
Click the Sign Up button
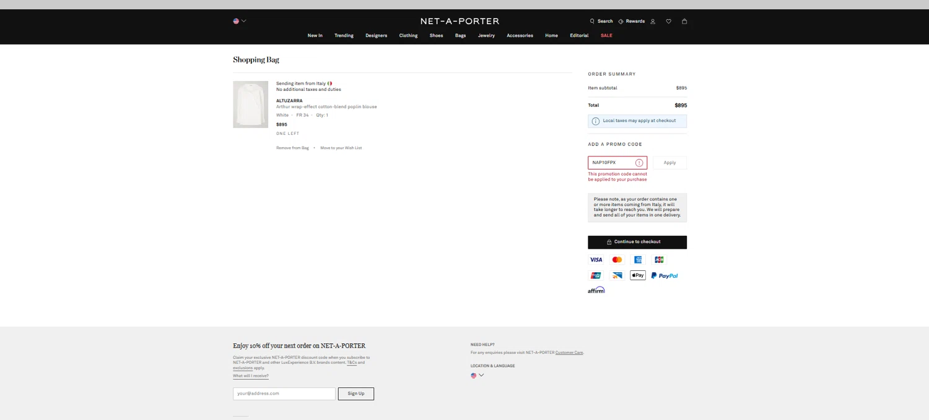(356, 393)
